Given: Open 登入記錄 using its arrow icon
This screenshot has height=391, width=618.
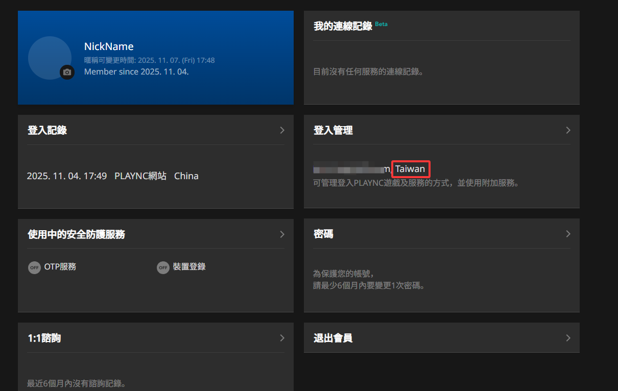Looking at the screenshot, I should click(282, 130).
